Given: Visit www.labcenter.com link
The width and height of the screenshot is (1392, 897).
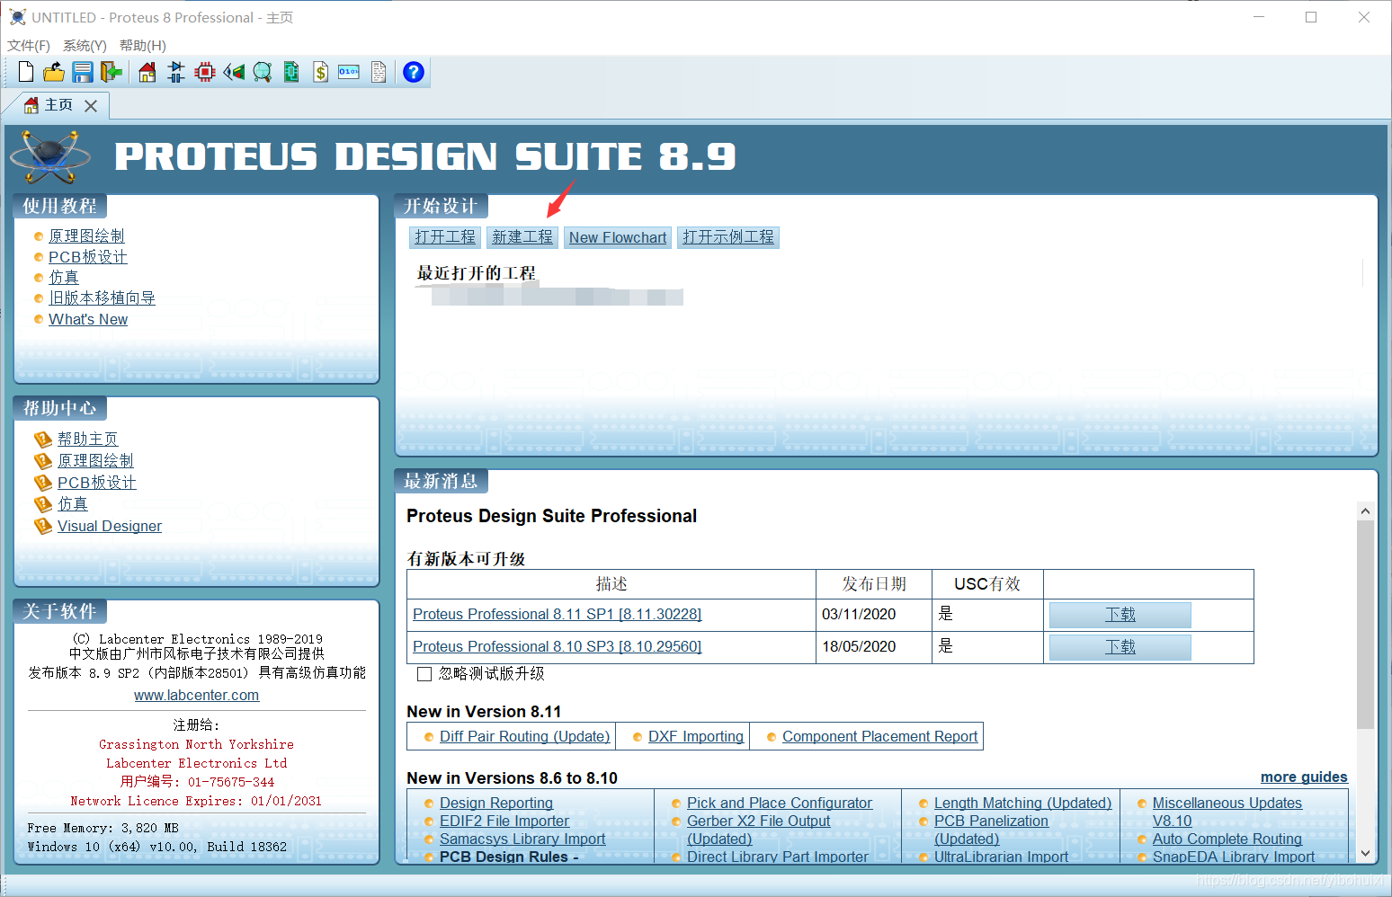Looking at the screenshot, I should point(196,695).
